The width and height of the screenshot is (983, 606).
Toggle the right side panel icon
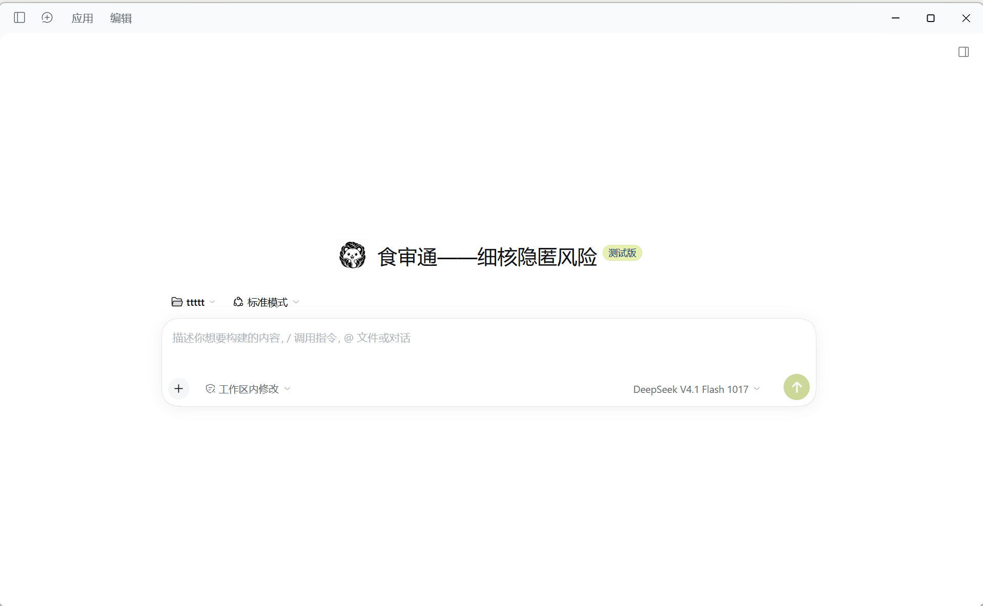point(964,52)
